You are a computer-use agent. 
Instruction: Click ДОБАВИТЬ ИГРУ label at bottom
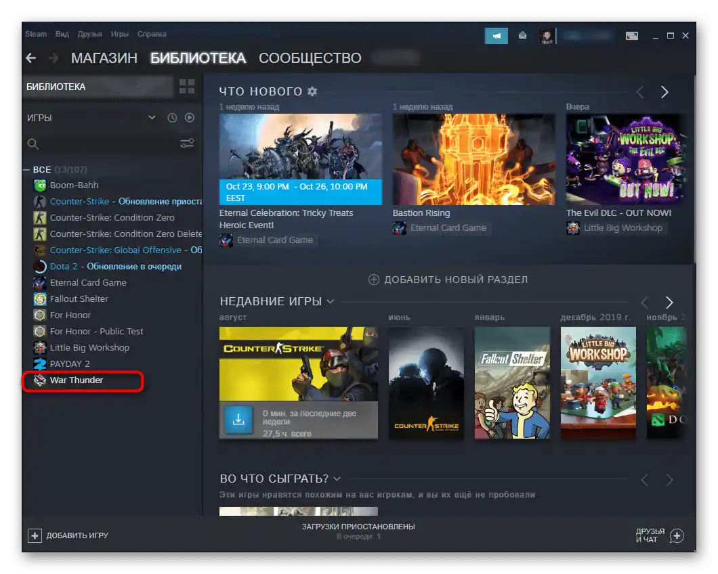click(x=77, y=535)
